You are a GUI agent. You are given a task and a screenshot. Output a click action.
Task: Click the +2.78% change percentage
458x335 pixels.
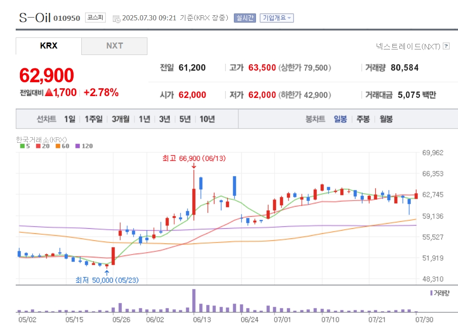[101, 92]
